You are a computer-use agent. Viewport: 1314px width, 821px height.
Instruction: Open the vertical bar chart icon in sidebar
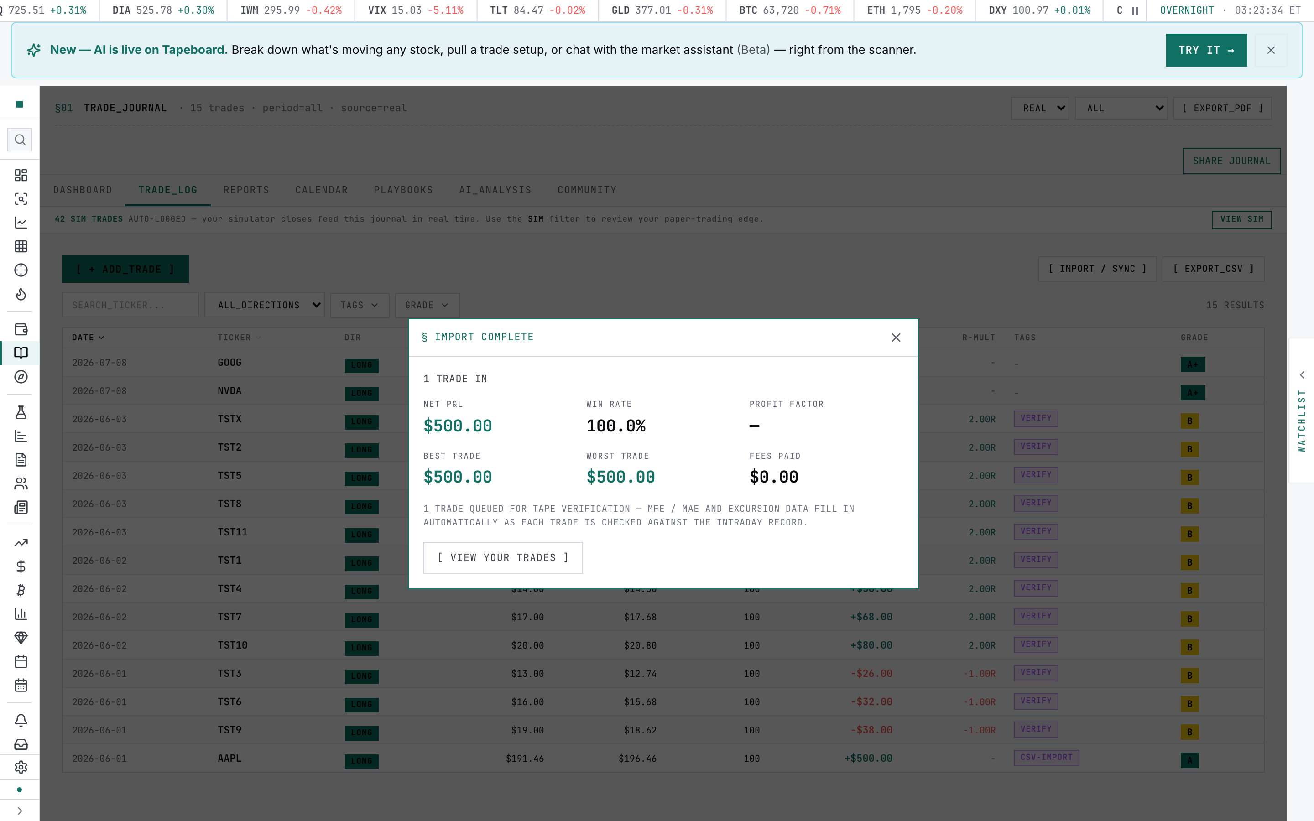click(x=21, y=614)
